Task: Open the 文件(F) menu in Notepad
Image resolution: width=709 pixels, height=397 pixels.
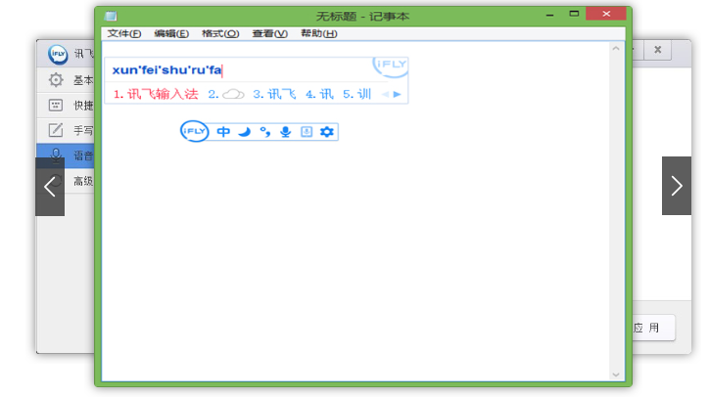Action: 124,33
